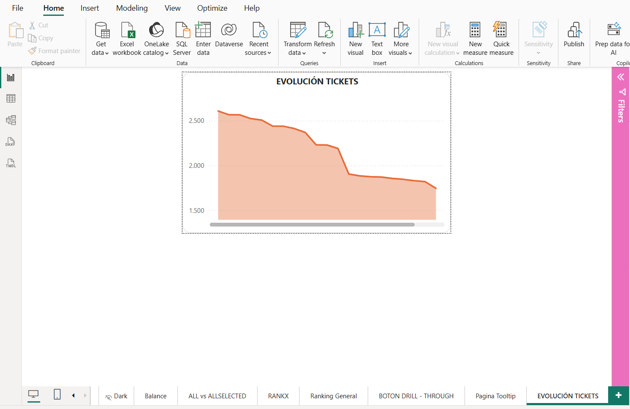Image resolution: width=630 pixels, height=409 pixels.
Task: Open the More visuals dropdown
Action: coord(400,53)
